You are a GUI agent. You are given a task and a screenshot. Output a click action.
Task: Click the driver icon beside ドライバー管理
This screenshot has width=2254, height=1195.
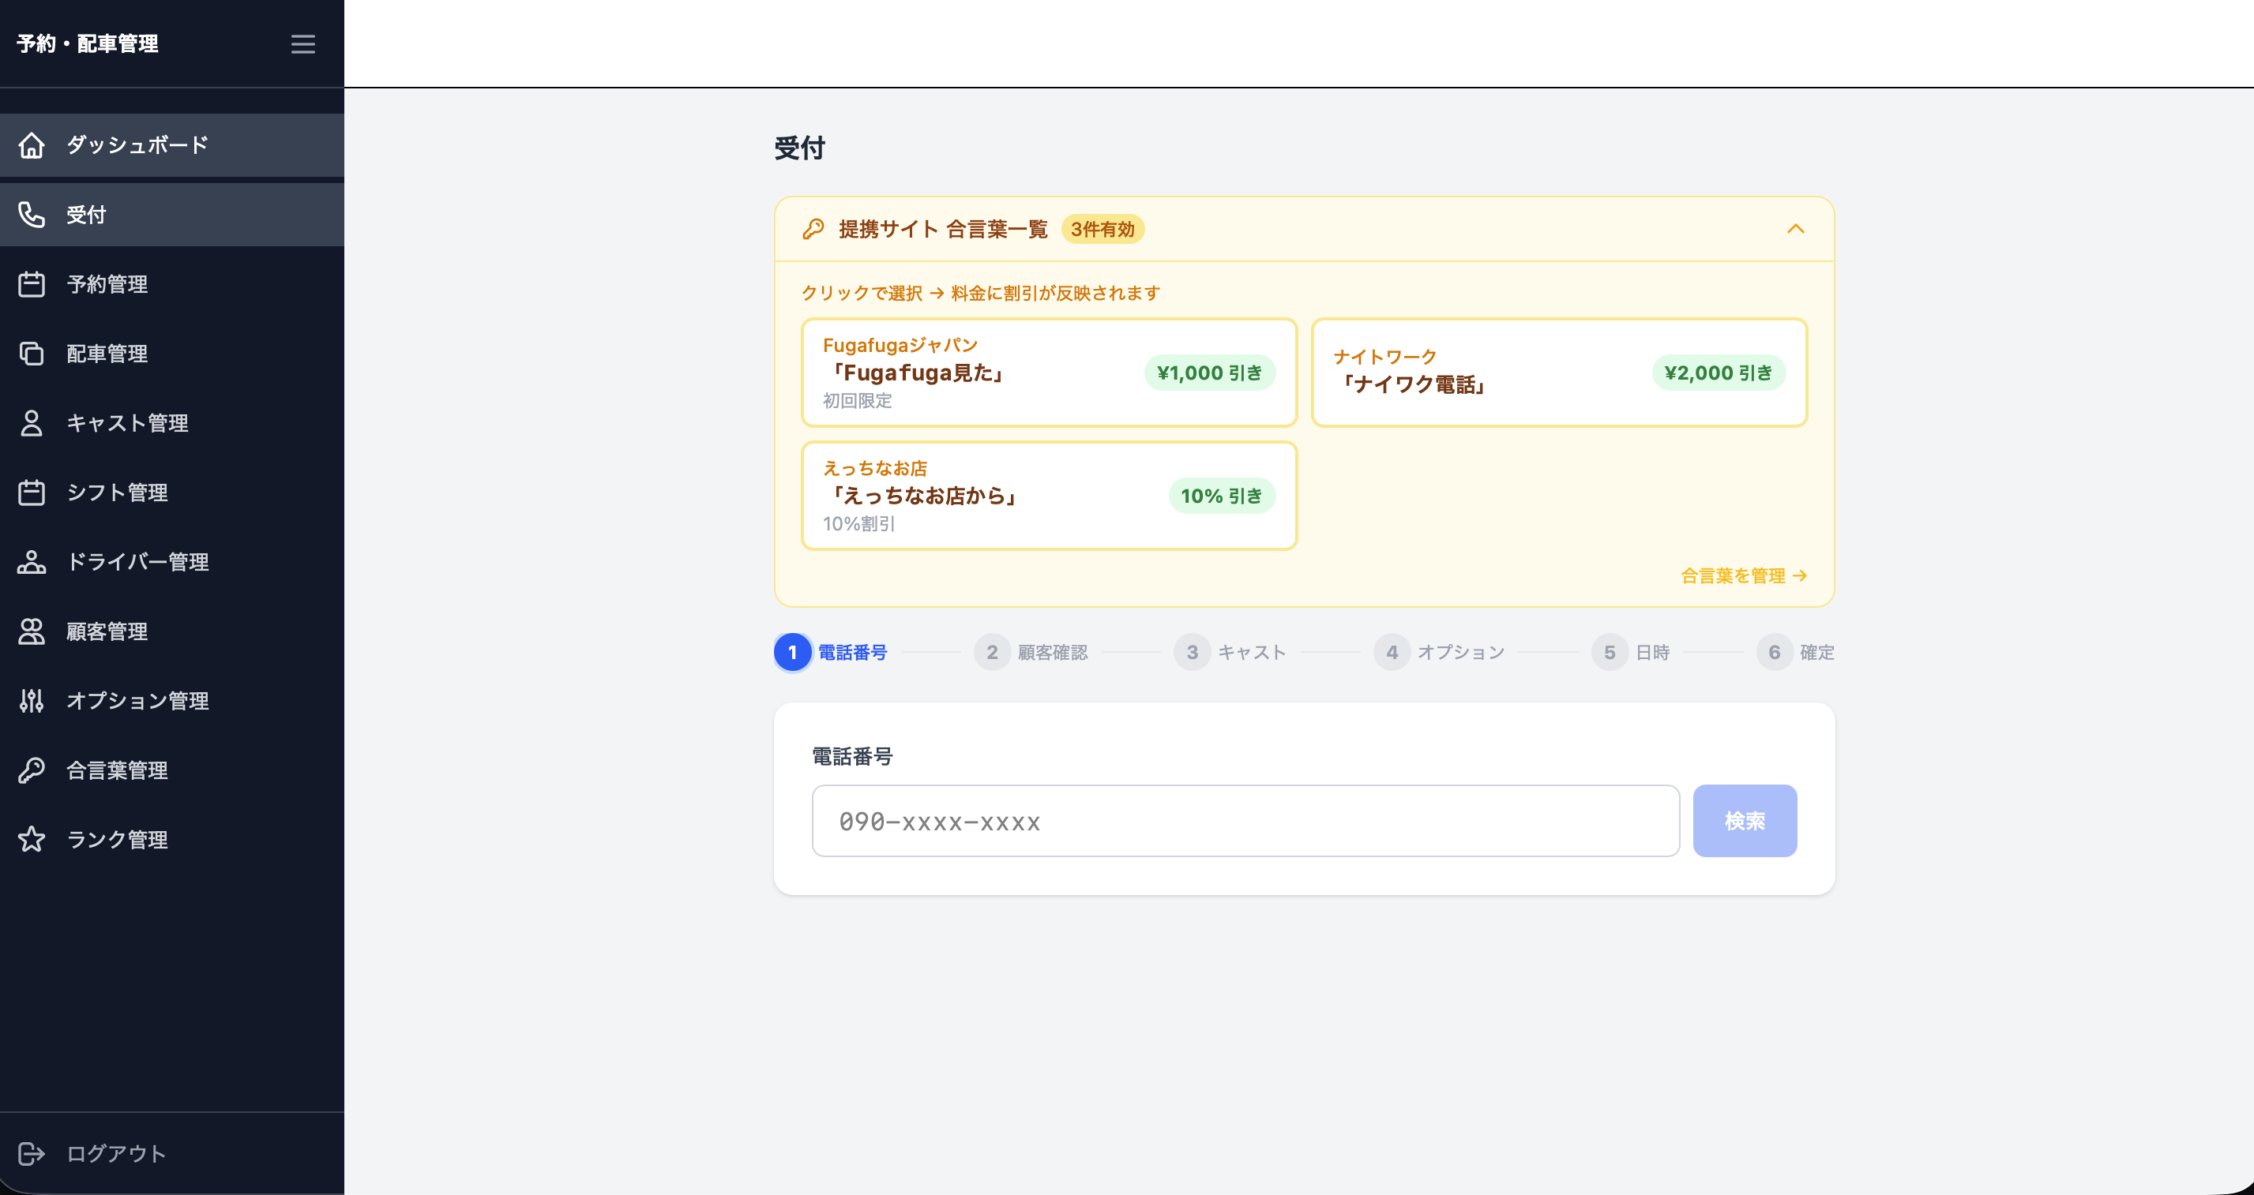point(32,562)
